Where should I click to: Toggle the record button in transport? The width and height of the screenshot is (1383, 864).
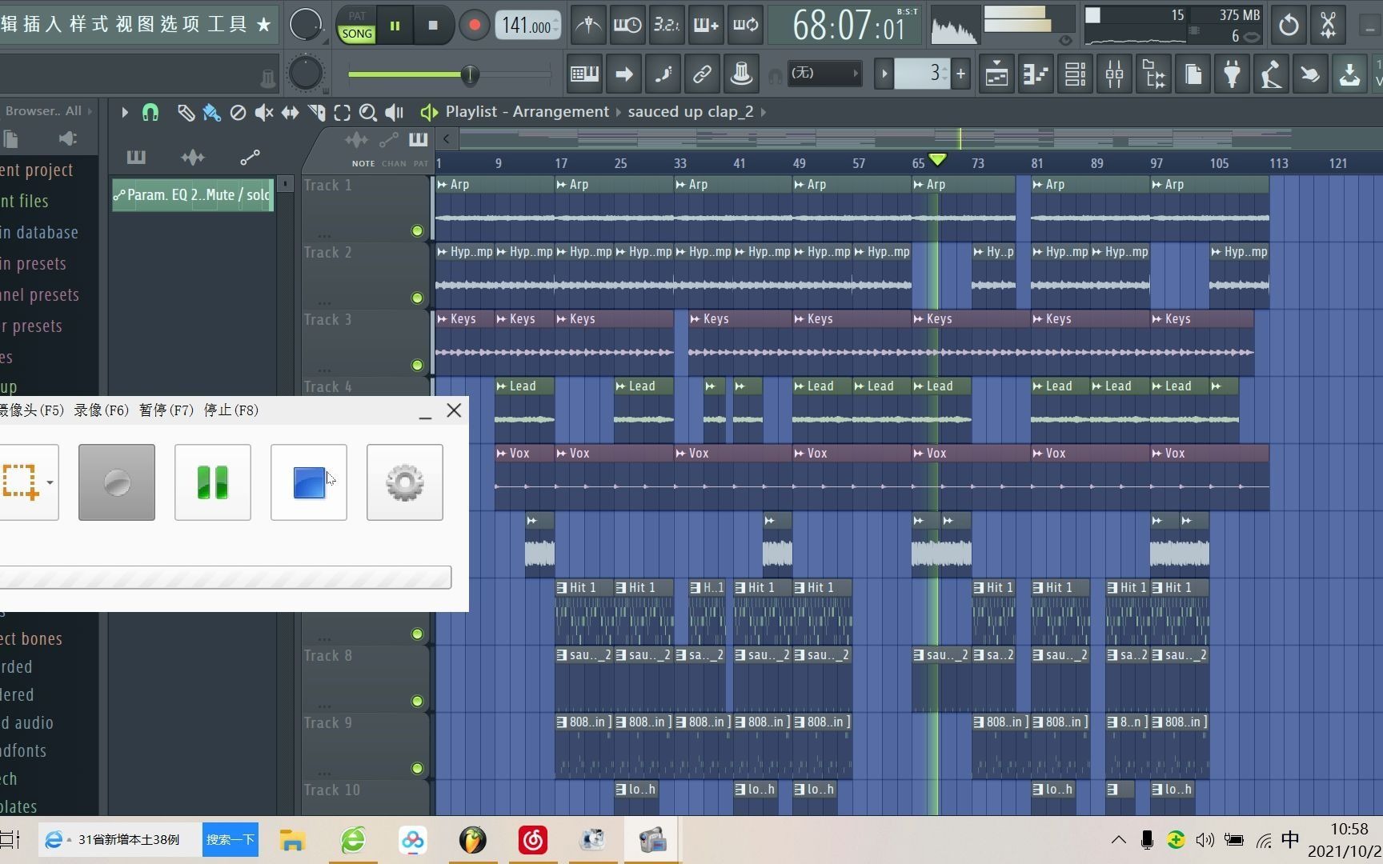tap(474, 25)
